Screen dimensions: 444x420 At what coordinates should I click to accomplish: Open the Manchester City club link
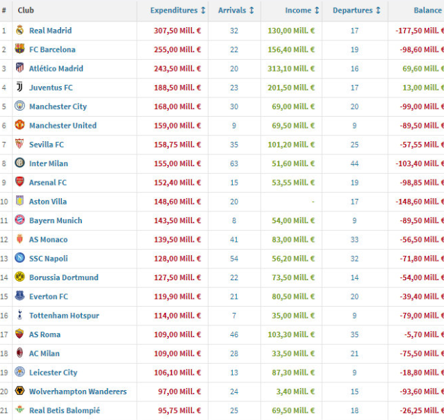tap(58, 106)
